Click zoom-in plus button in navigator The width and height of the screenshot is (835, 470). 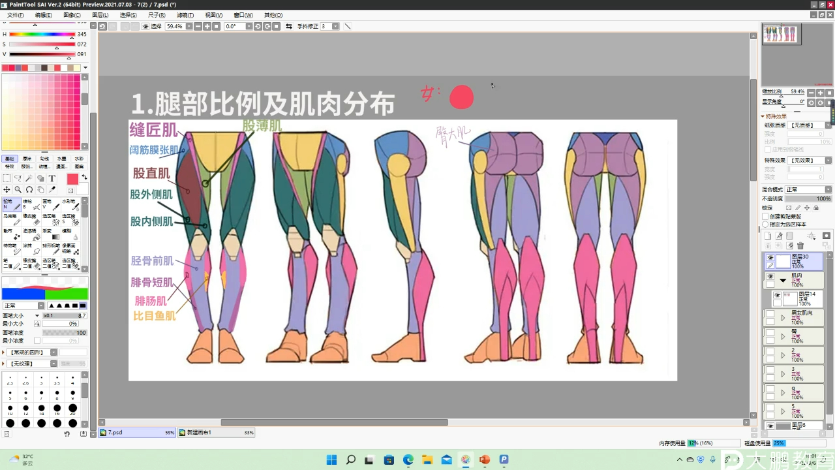pyautogui.click(x=821, y=93)
